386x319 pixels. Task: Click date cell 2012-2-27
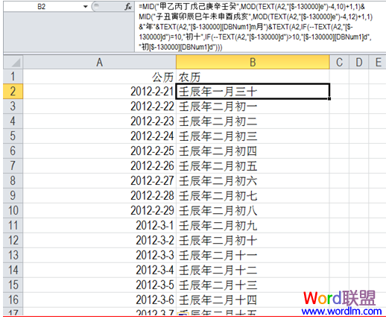99,181
